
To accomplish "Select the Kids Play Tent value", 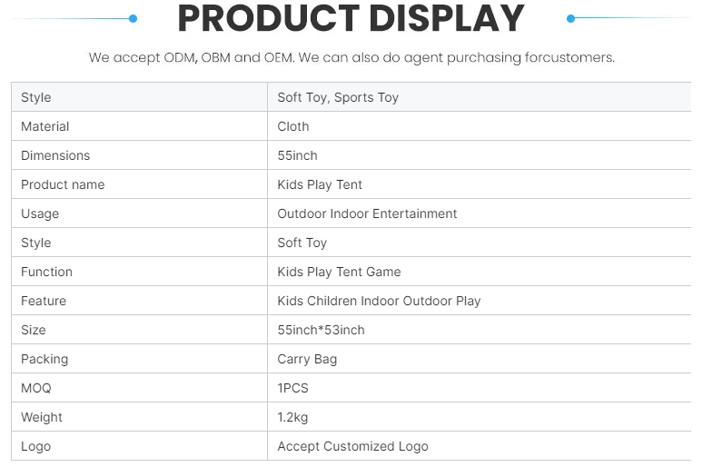I will click(480, 184).
